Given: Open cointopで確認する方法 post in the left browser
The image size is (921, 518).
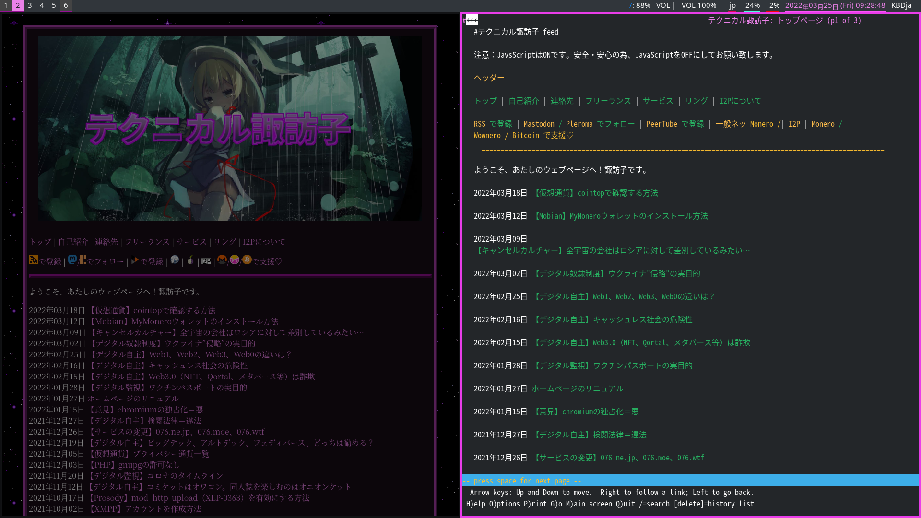Looking at the screenshot, I should (152, 310).
